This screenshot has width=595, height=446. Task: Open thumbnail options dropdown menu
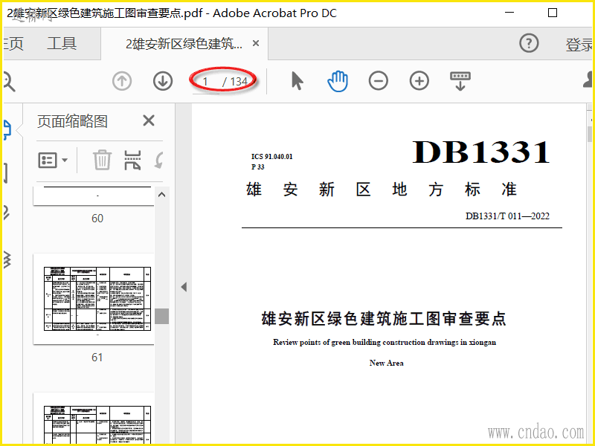(53, 160)
